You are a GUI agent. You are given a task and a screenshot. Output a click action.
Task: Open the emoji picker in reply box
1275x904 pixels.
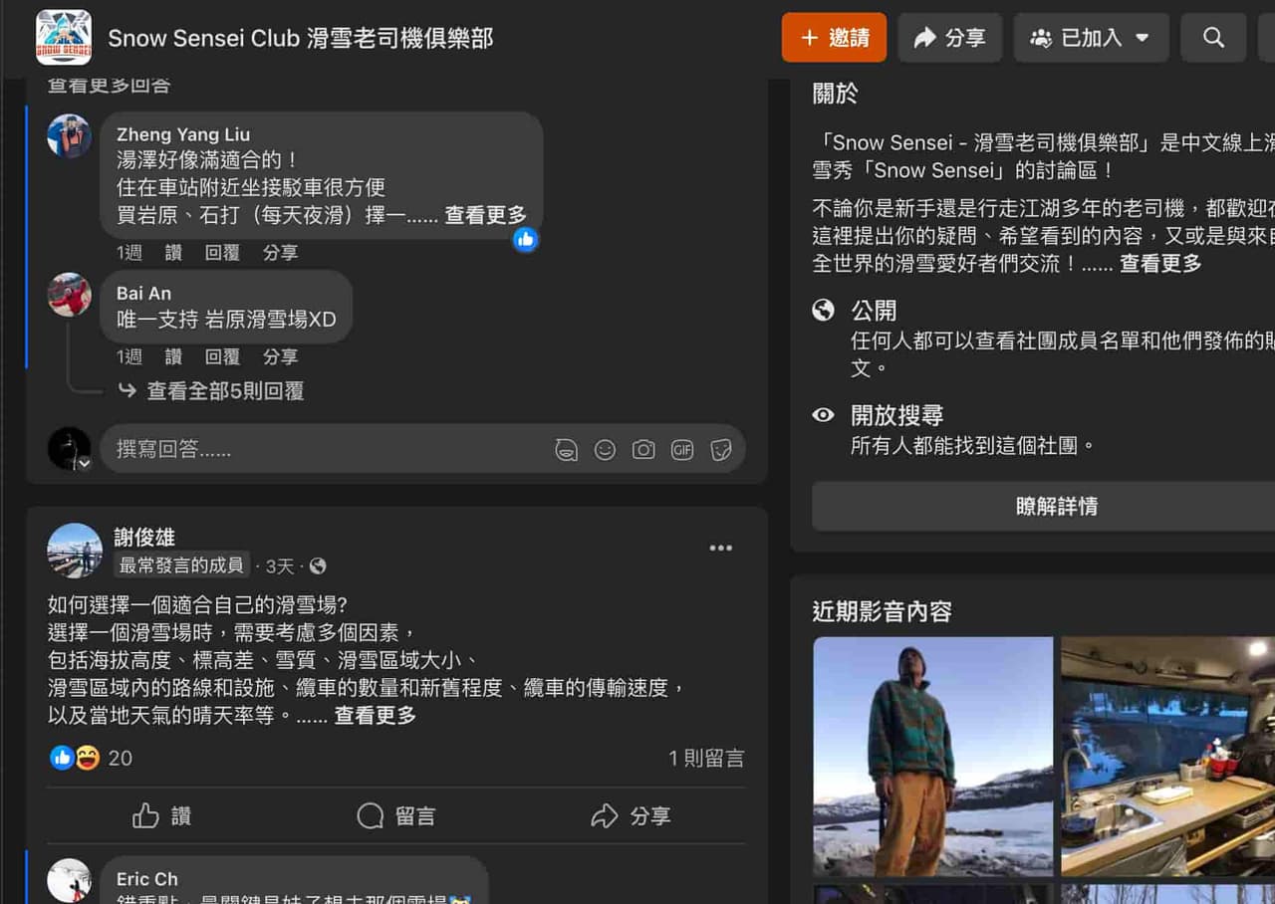click(605, 450)
